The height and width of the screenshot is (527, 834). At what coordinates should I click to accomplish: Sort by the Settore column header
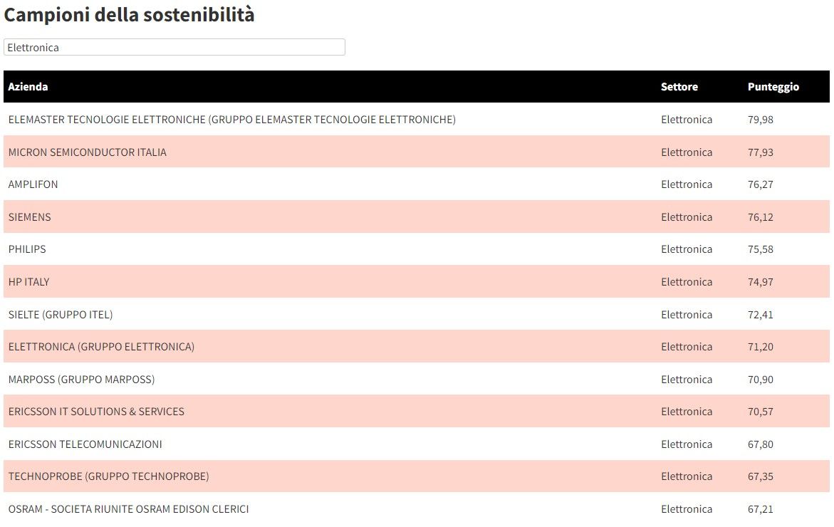tap(679, 87)
